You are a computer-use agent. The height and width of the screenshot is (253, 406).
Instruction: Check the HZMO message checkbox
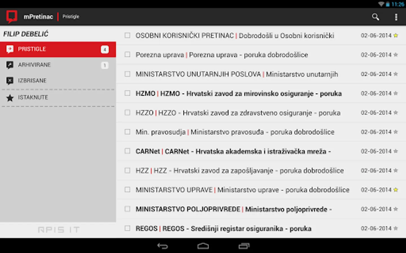pyautogui.click(x=127, y=93)
